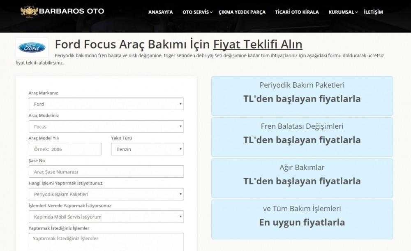Image resolution: width=411 pixels, height=251 pixels.
Task: Open the Araç Markanız dropdown showing Ford
Action: (106, 104)
